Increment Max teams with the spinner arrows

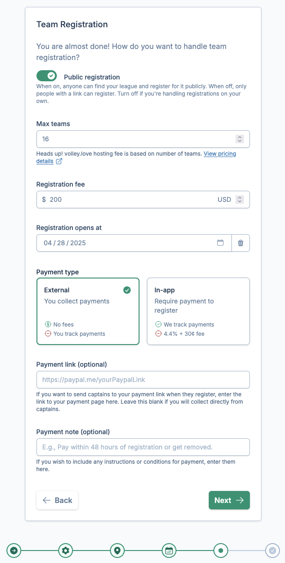(239, 139)
